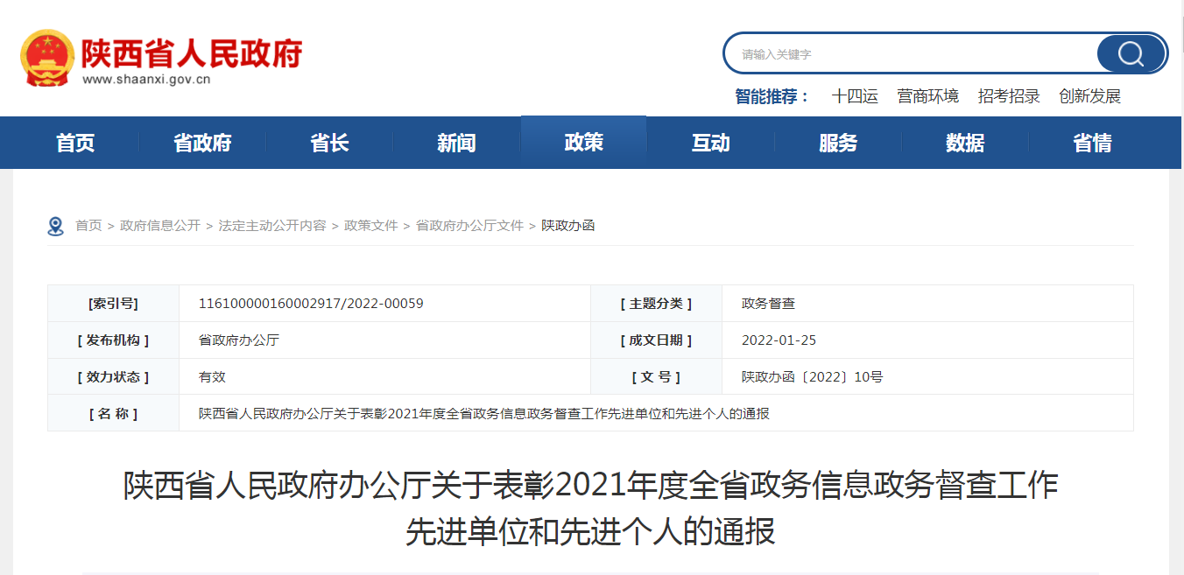Screen dimensions: 1184x575
Task: Go to 首页 in breadcrumb
Action: (88, 226)
